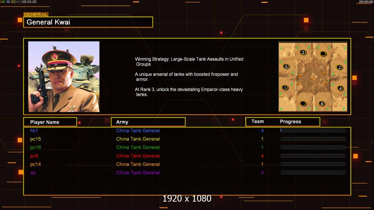Click start position 1 on the minimap
This screenshot has height=210, width=374.
point(285,87)
